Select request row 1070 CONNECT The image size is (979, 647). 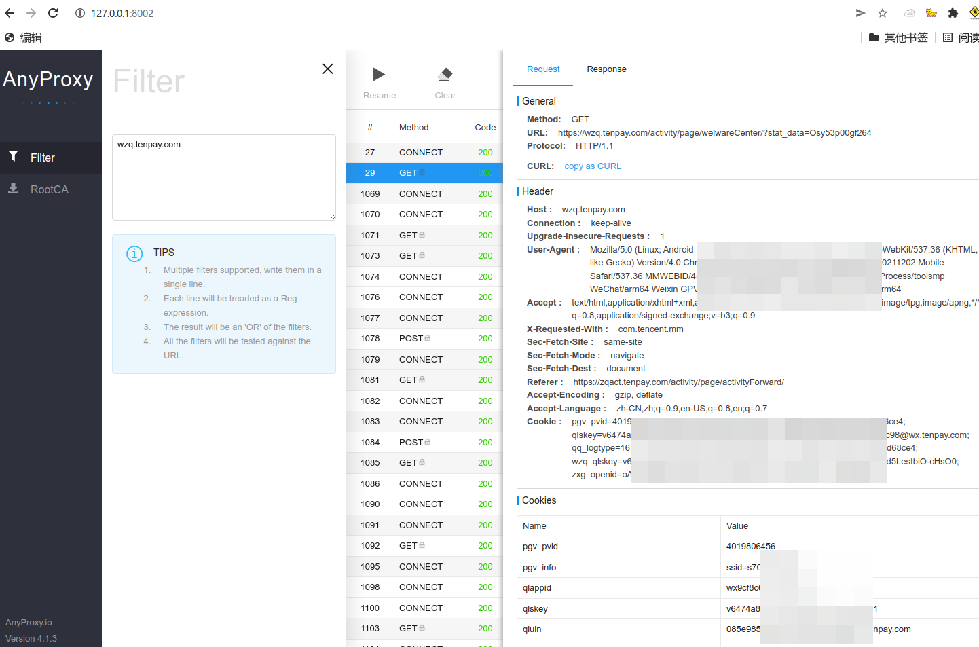(424, 215)
